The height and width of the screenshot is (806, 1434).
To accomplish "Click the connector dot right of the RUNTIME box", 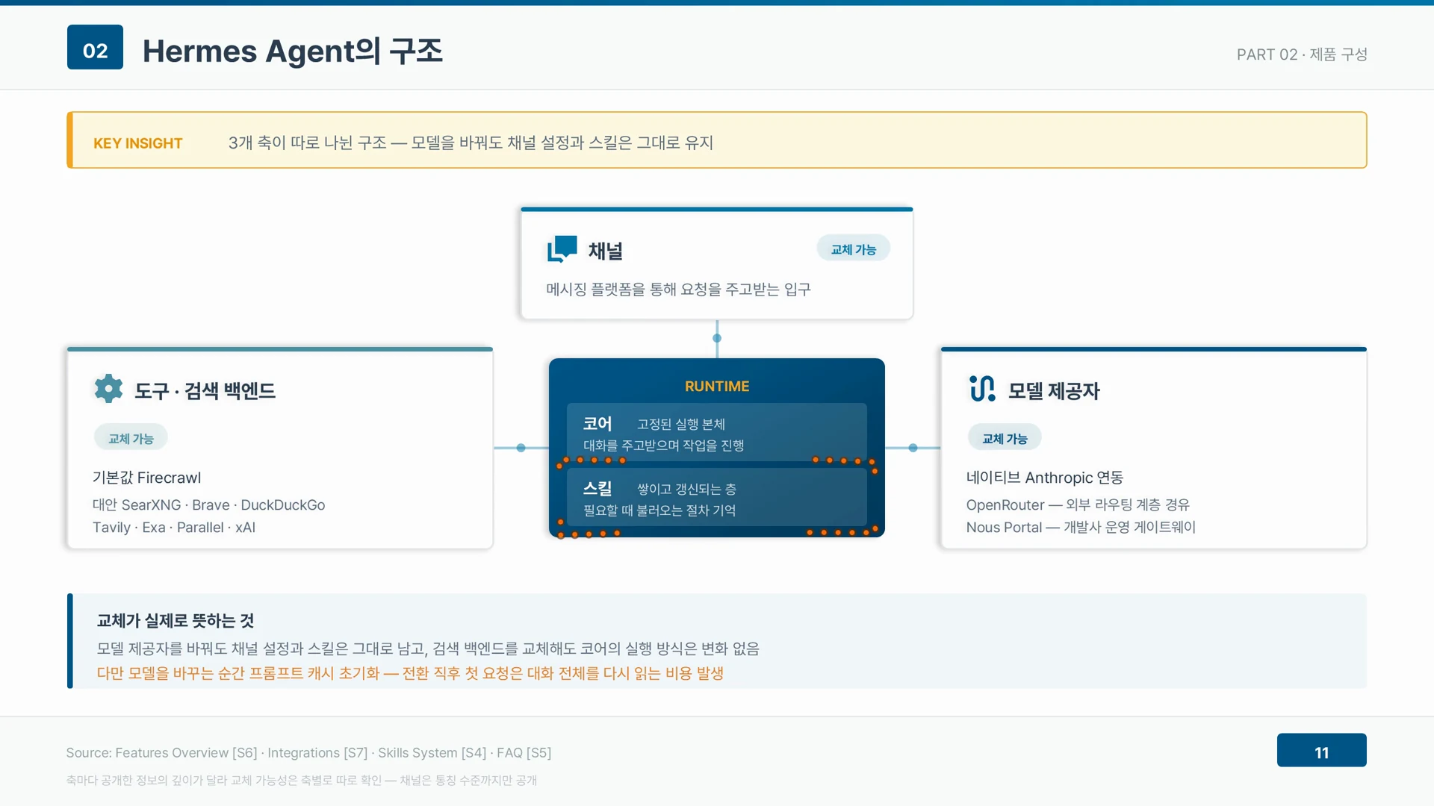I will [913, 448].
